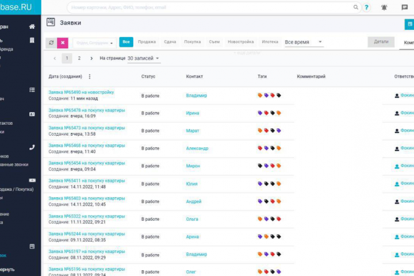Open the employee filter dropdown
Viewport: 414px width, 276px height.
click(94, 43)
